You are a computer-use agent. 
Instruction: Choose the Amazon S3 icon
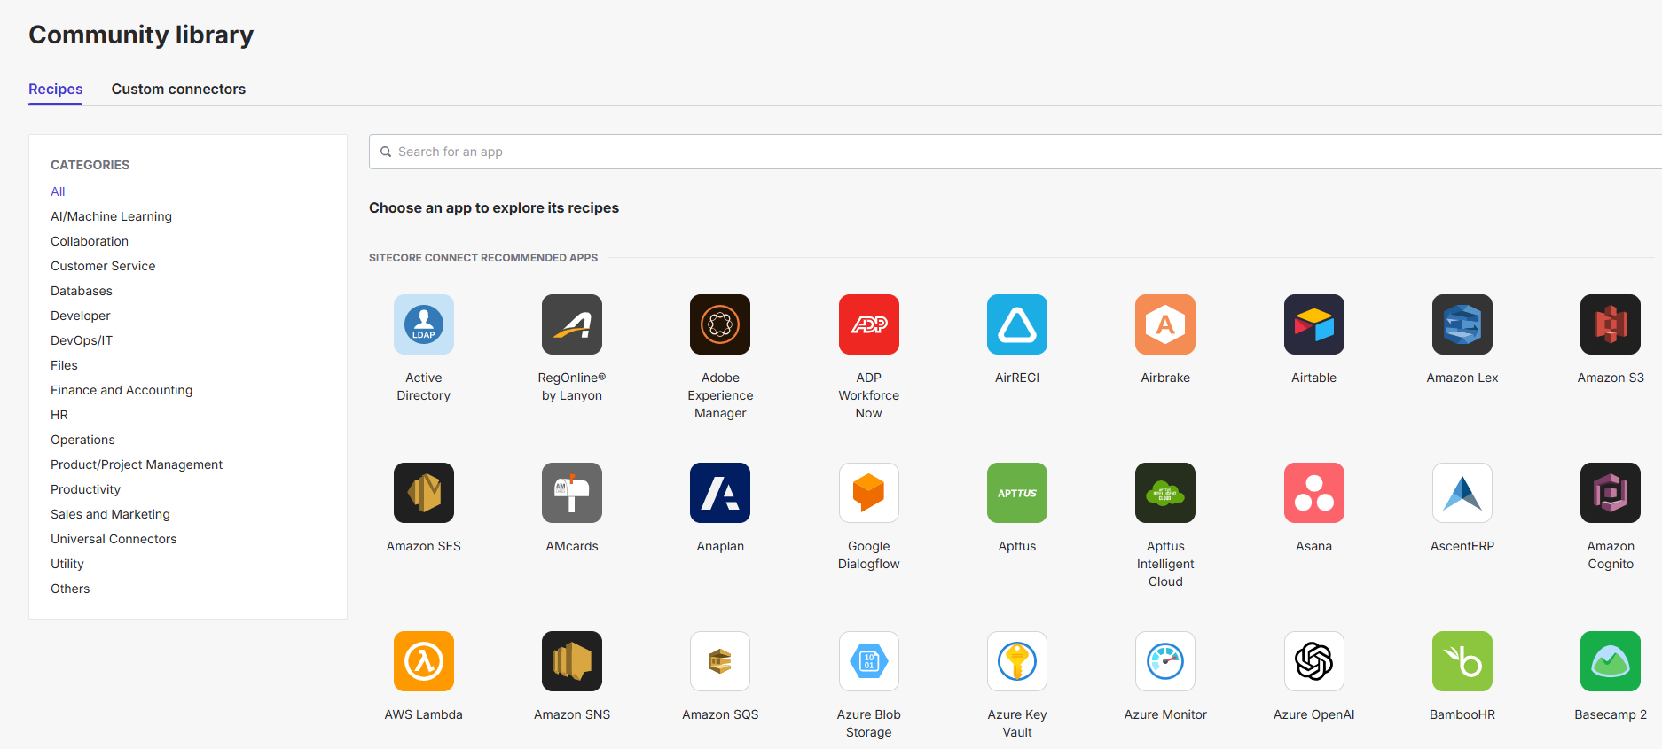click(1610, 324)
